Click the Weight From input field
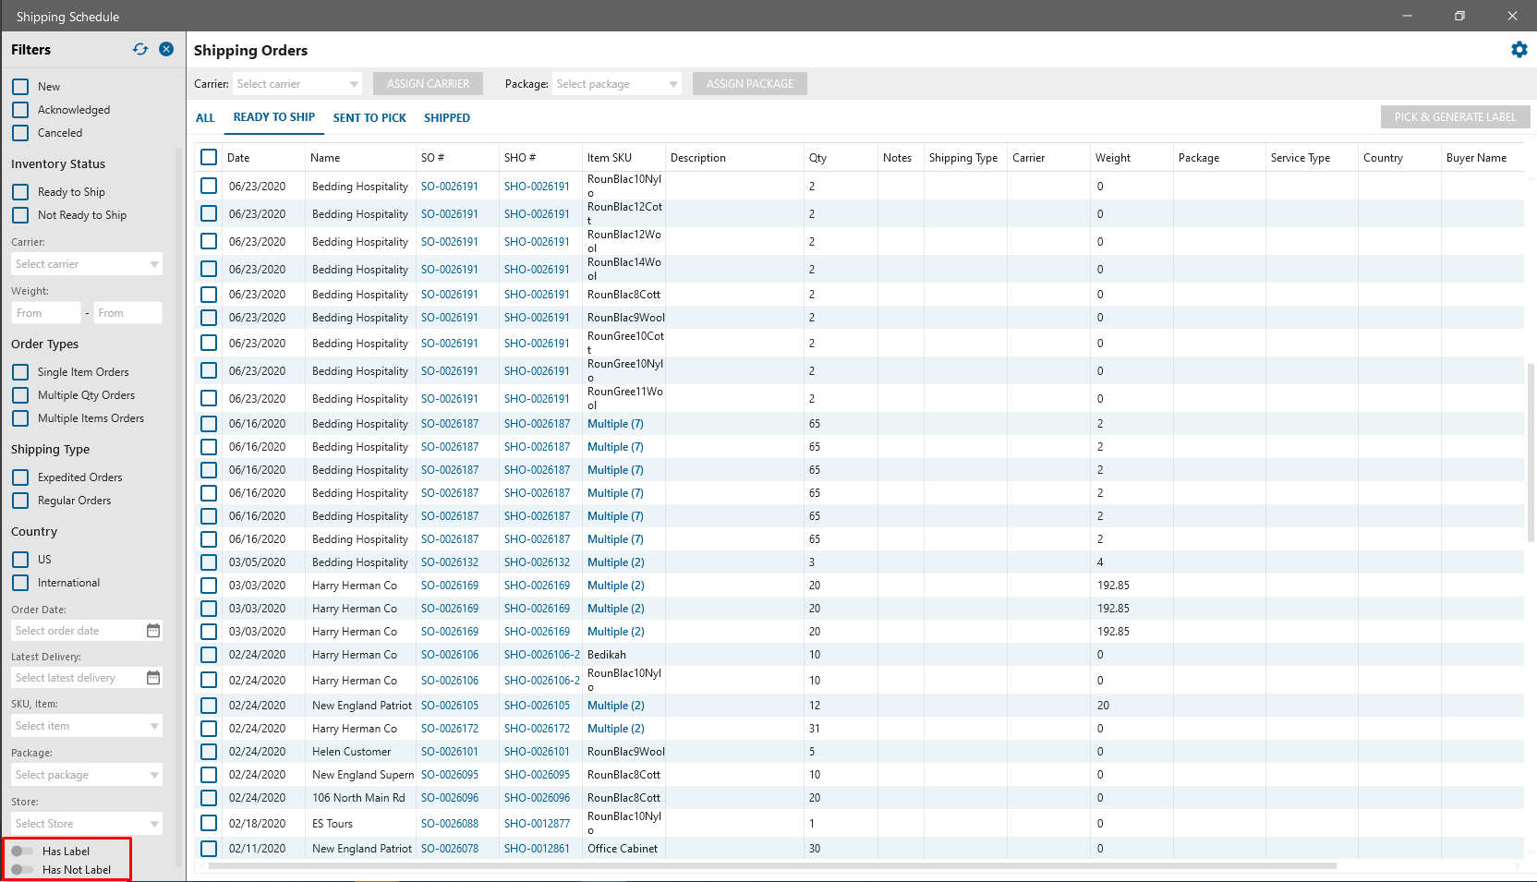This screenshot has width=1537, height=882. 46,313
